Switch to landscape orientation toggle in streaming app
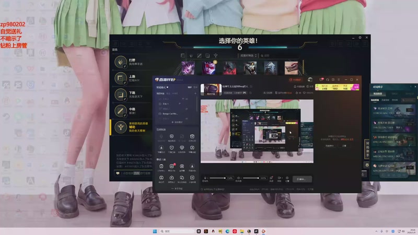418x235 pixels. (x=190, y=87)
